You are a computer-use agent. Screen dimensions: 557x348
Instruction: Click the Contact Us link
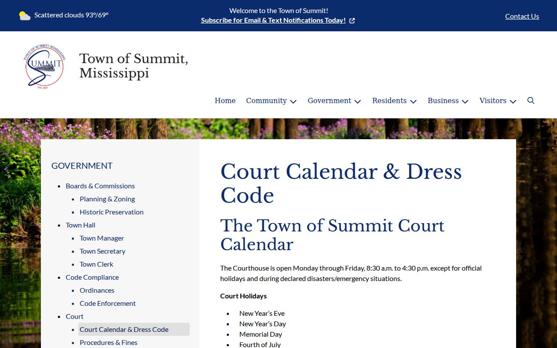(522, 16)
